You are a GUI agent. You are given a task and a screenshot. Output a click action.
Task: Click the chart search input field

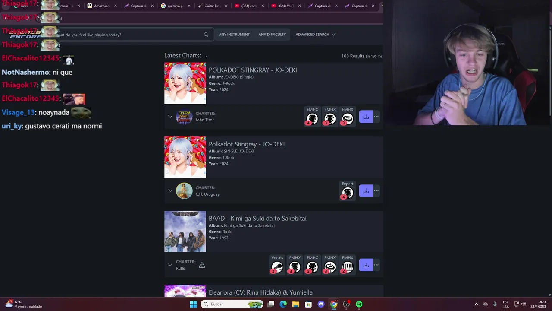(132, 35)
